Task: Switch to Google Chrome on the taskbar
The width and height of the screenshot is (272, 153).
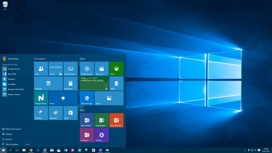Action: coord(31,150)
